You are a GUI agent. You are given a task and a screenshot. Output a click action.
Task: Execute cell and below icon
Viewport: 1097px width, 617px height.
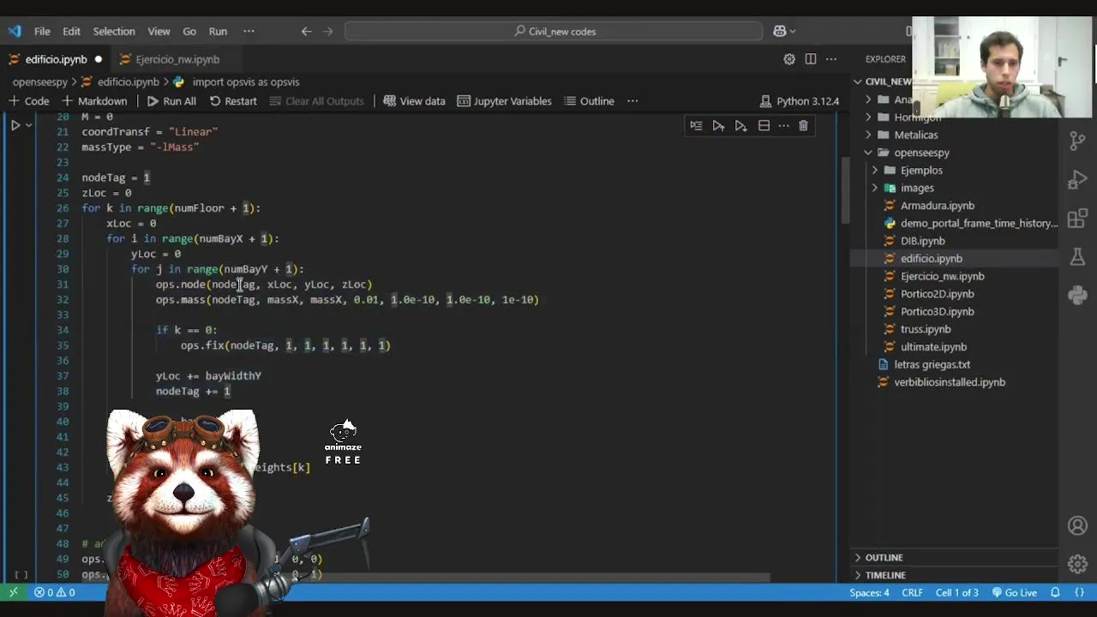(x=740, y=126)
